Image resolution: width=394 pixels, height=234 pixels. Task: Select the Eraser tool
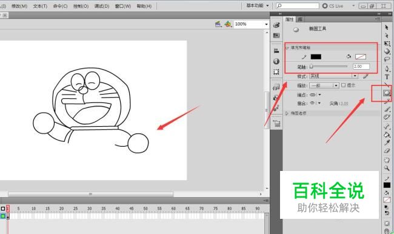click(x=387, y=151)
